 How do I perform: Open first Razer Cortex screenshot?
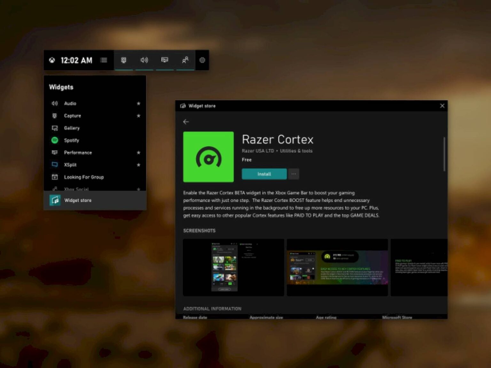(233, 267)
